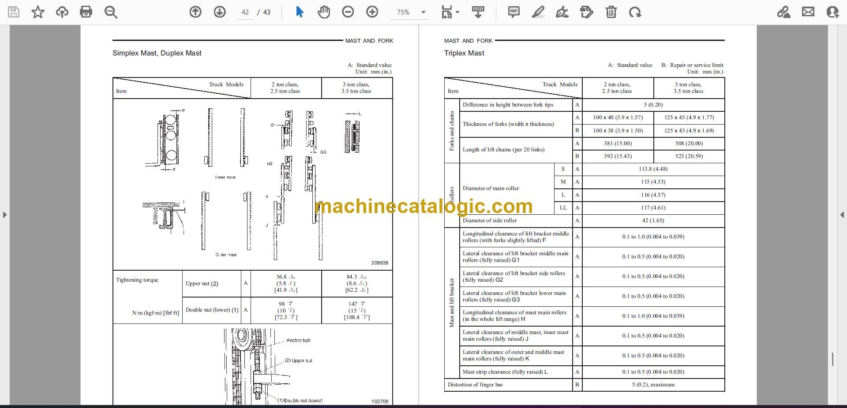847x408 pixels.
Task: Select 'Diameter of side roller' row text
Action: (490, 221)
